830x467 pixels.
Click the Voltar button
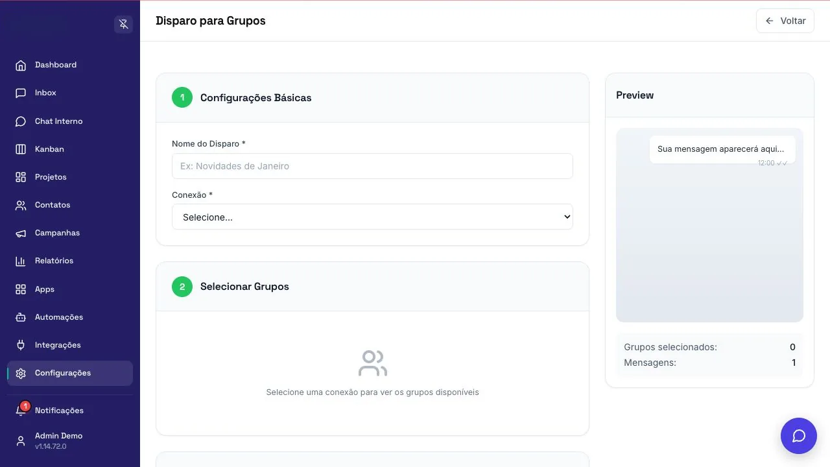click(x=785, y=21)
